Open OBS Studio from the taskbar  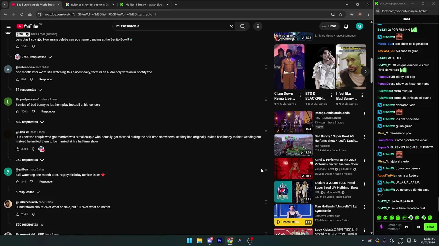[250, 241]
